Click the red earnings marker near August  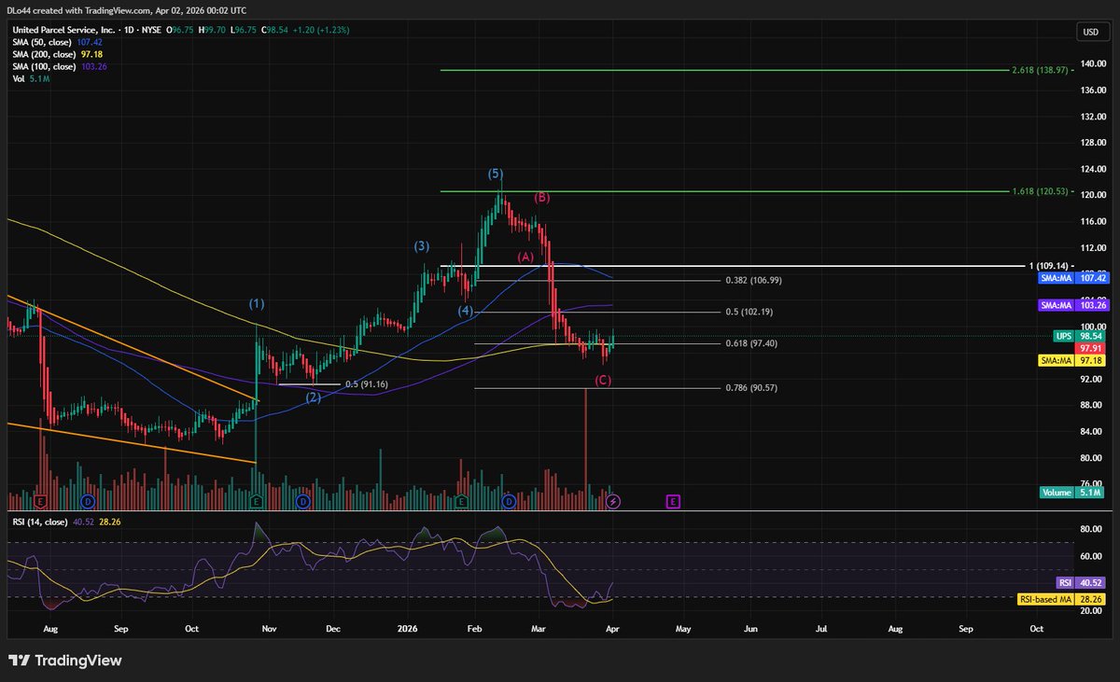[x=40, y=502]
